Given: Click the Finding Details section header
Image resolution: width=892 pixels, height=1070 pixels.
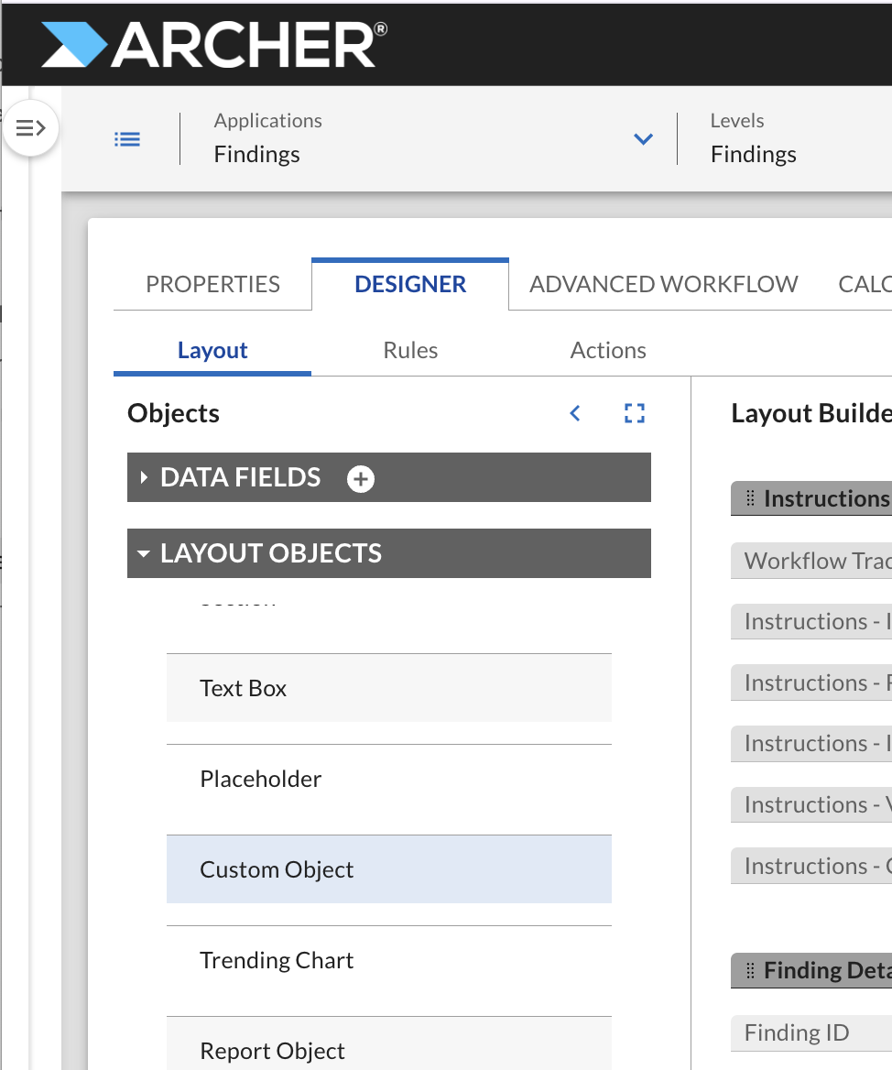Looking at the screenshot, I should [x=811, y=970].
